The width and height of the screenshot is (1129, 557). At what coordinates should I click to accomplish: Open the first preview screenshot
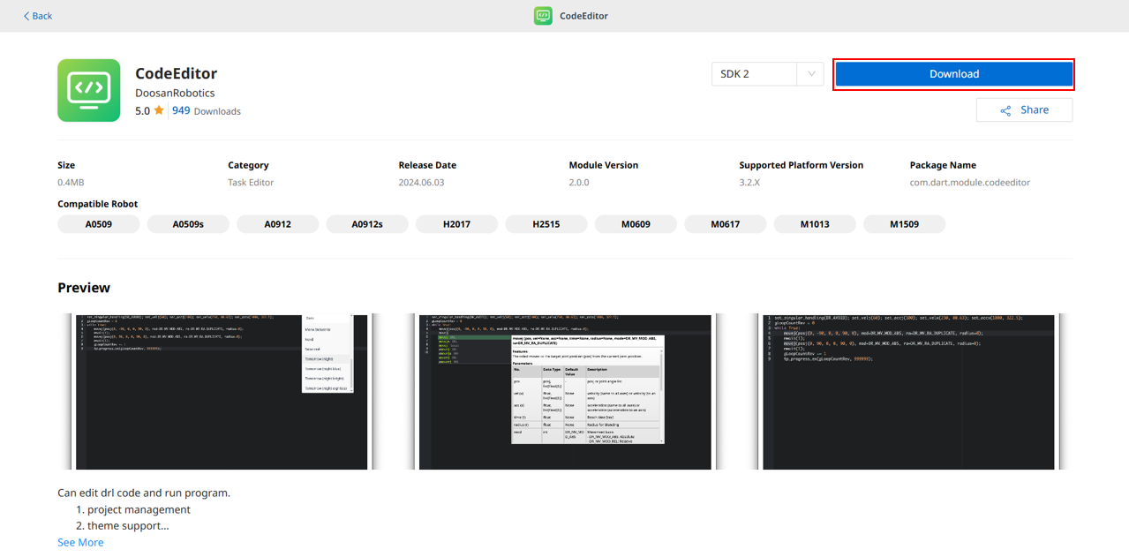tap(222, 391)
